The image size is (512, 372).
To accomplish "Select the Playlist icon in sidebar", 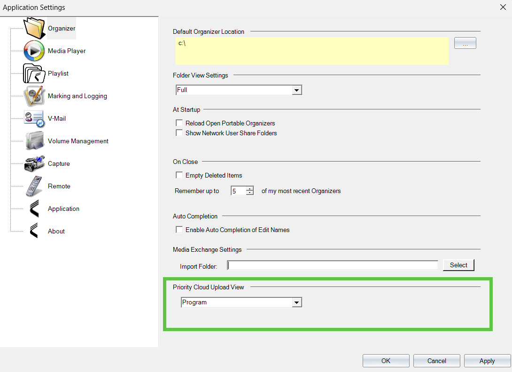I will [34, 73].
